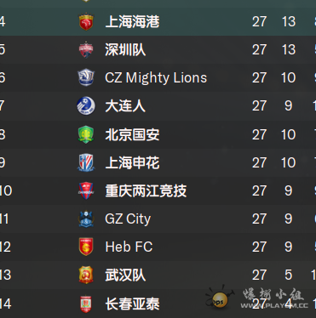Open the 长春亚泰 team name link
The image size is (316, 318).
(x=132, y=304)
